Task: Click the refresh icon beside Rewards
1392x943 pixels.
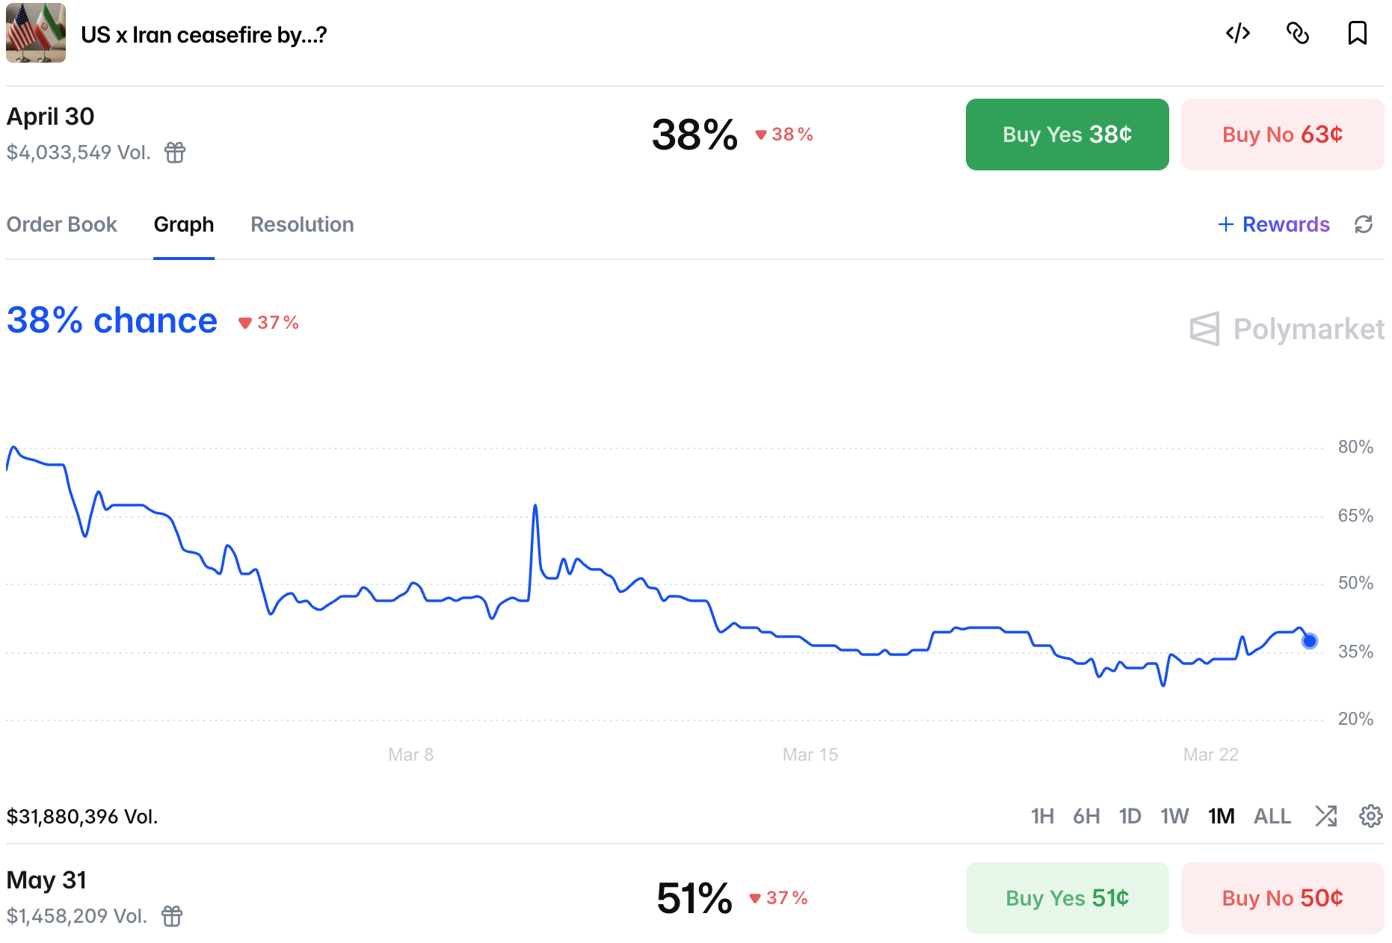Action: coord(1364,224)
